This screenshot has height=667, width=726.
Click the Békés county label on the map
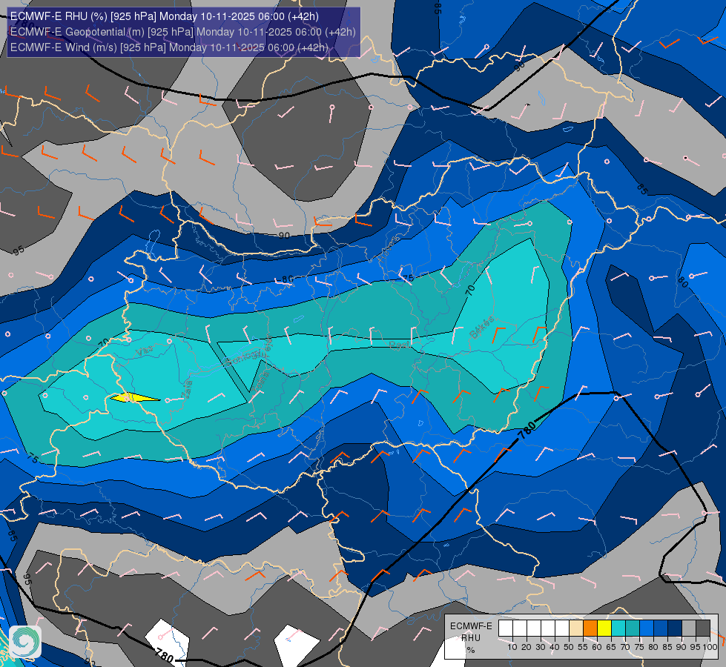481,328
